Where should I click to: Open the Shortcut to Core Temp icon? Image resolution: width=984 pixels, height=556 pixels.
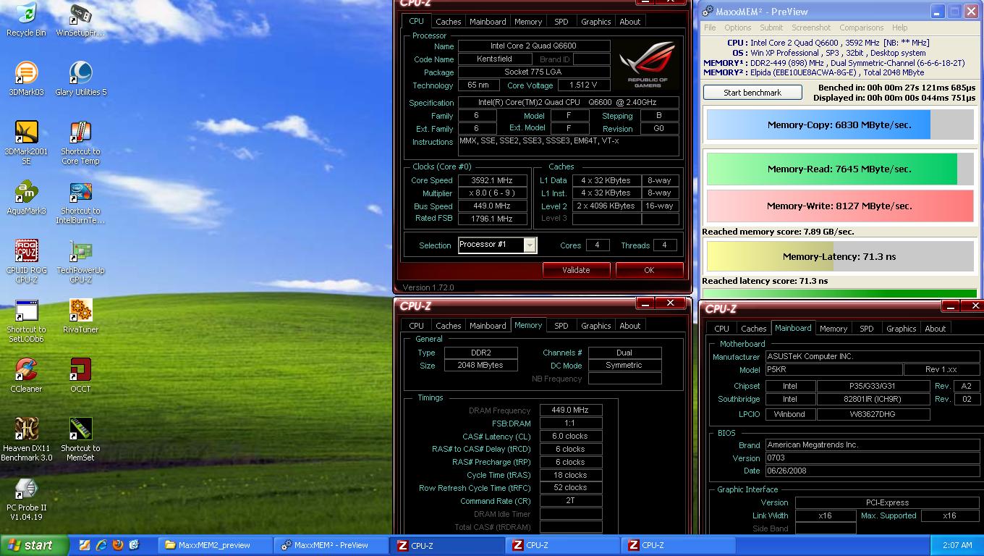(x=80, y=143)
